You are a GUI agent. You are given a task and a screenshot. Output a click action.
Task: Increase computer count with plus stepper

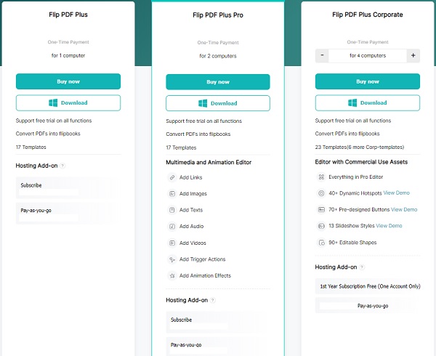pos(413,55)
